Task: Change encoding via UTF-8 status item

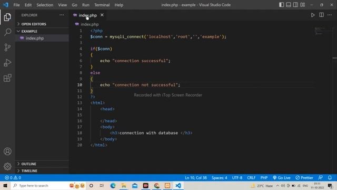Action: coord(237,178)
